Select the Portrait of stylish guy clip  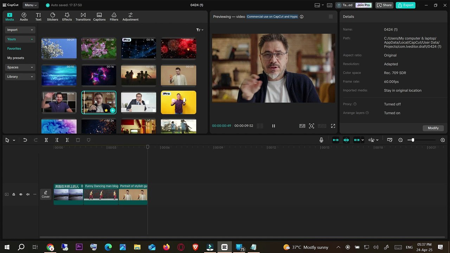133,194
